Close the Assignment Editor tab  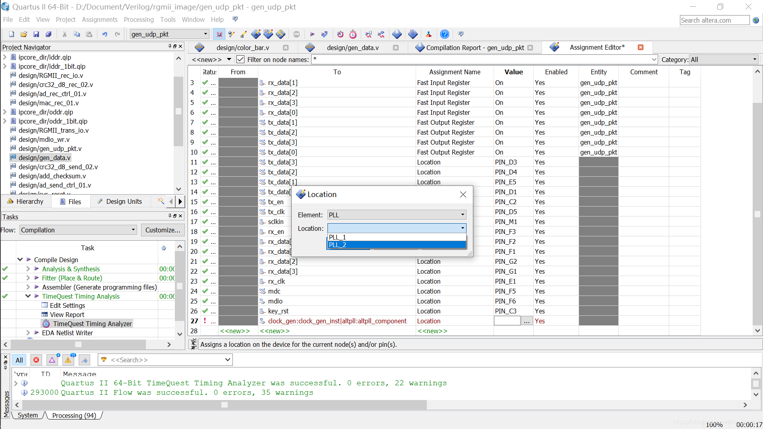point(641,47)
